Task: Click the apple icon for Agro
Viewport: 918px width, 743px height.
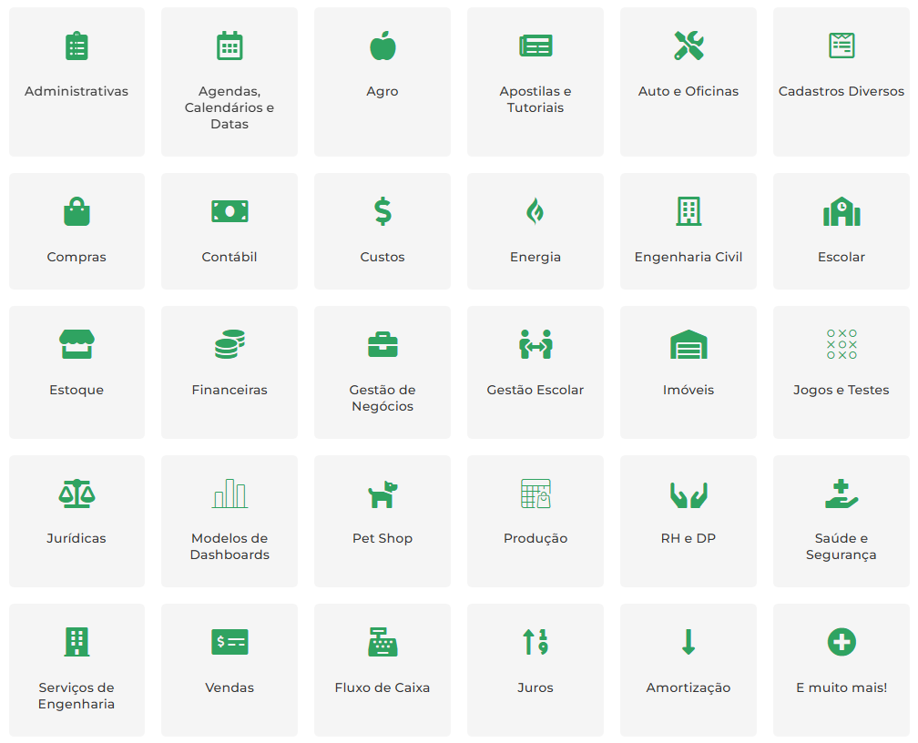Action: pos(382,46)
